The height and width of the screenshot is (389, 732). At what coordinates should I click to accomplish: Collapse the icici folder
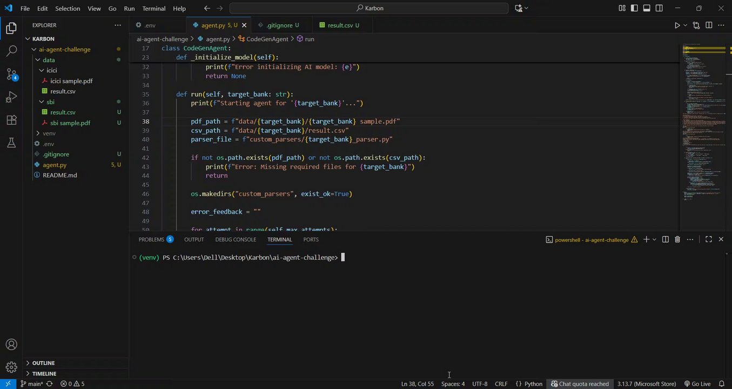pos(41,70)
